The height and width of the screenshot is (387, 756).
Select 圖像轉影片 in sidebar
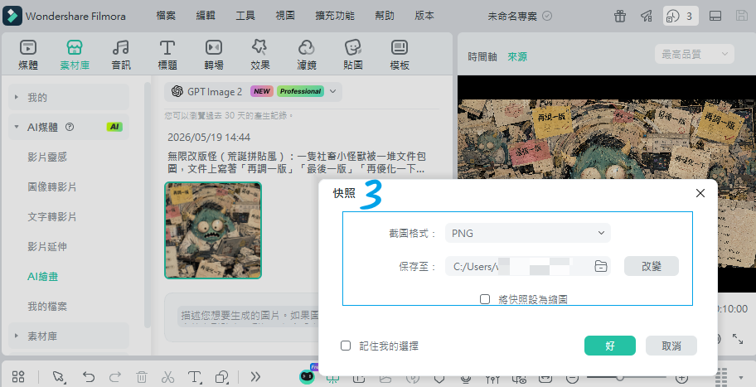tap(52, 187)
